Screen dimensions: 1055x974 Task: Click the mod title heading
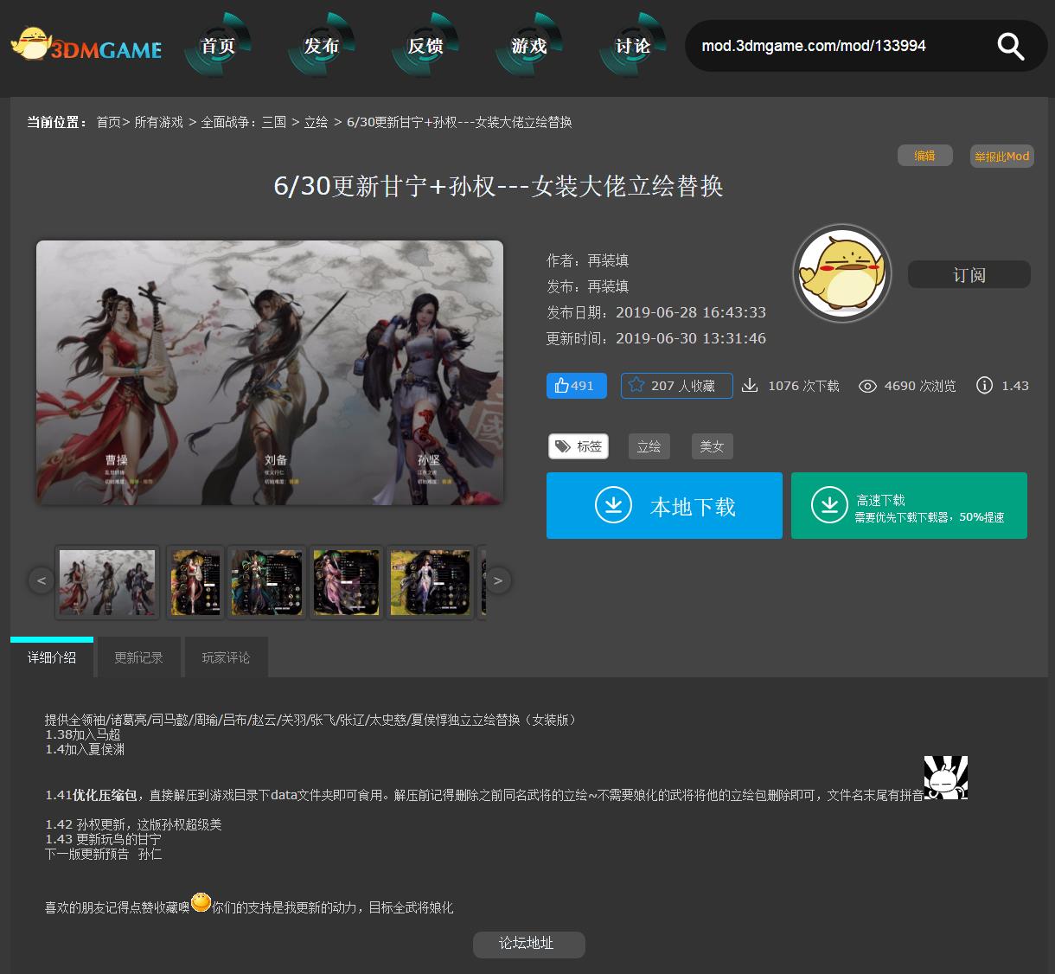(x=498, y=186)
